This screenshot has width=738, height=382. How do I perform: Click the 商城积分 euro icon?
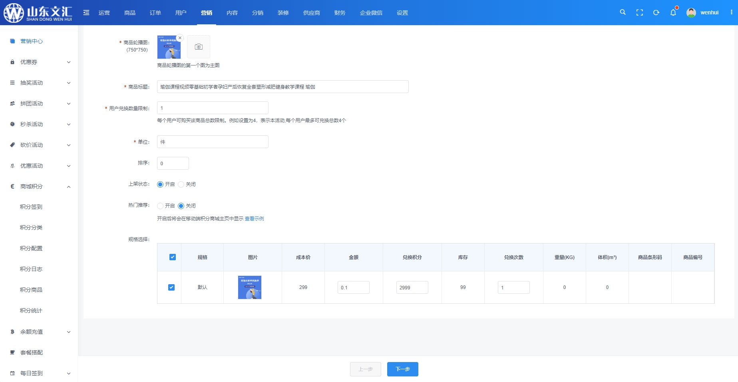12,186
